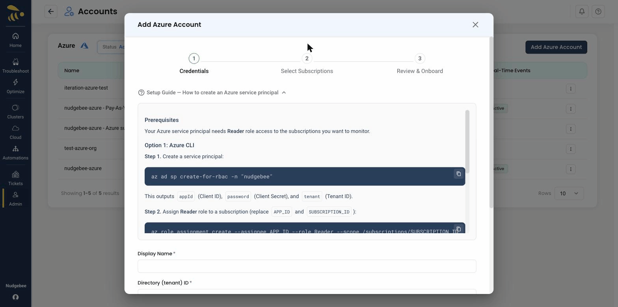The width and height of the screenshot is (618, 307).
Task: Click the Directory (tenant) ID field
Action: 307,291
